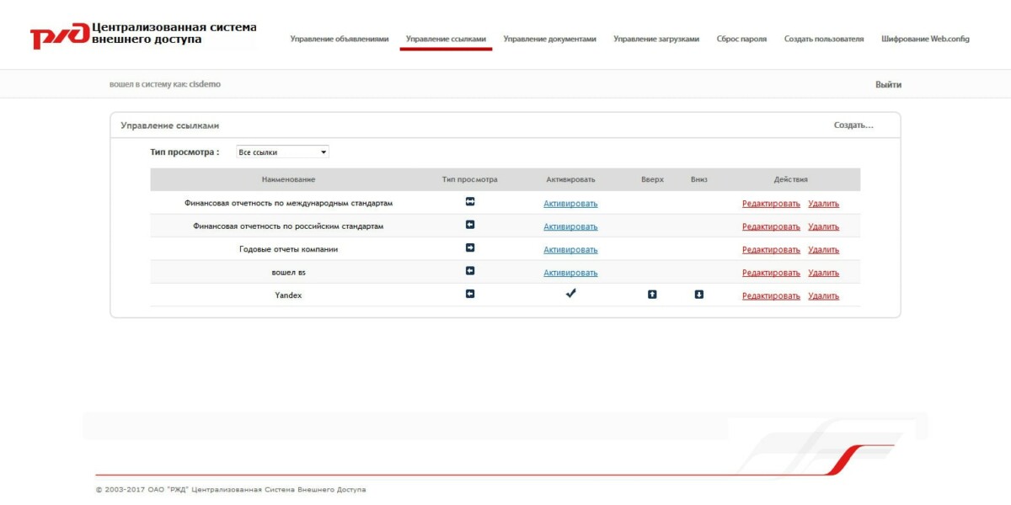Click Выйти to log out

click(887, 82)
